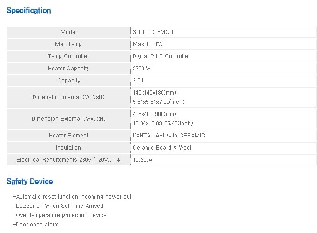This screenshot has width=317, height=233.
Task: Click the 3.5 L capacity value
Action: [139, 81]
